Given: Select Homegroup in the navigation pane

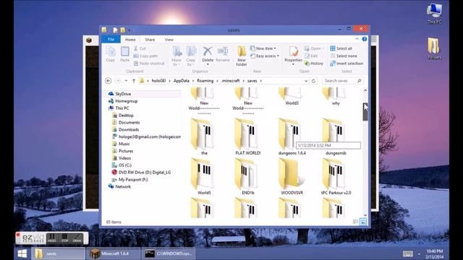Looking at the screenshot, I should (x=123, y=101).
